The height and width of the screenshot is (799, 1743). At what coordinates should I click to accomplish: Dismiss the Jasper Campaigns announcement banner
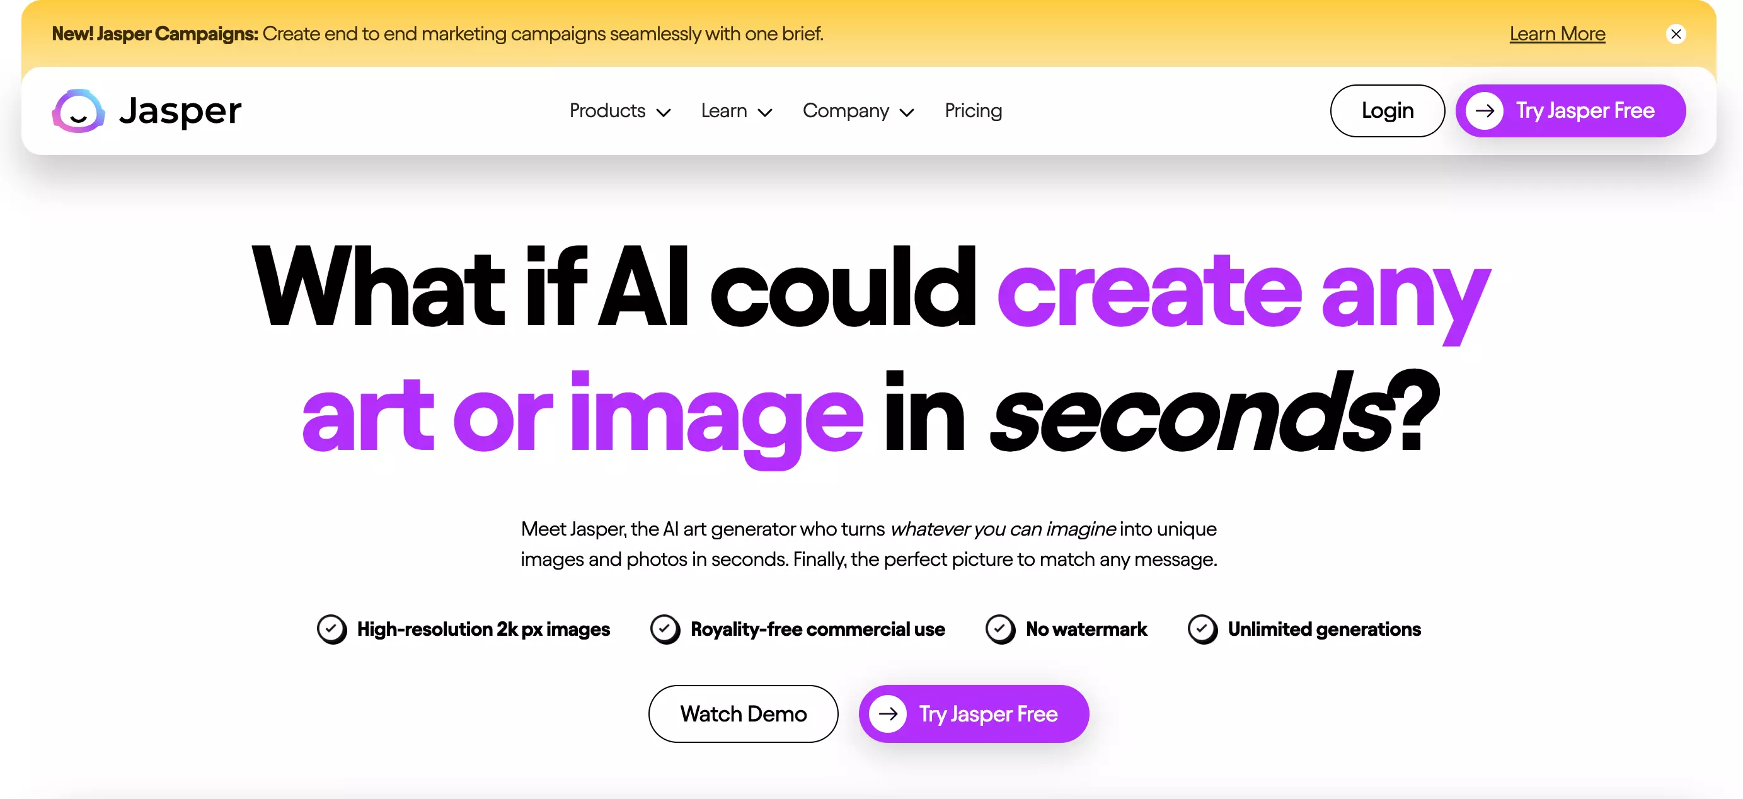coord(1676,33)
